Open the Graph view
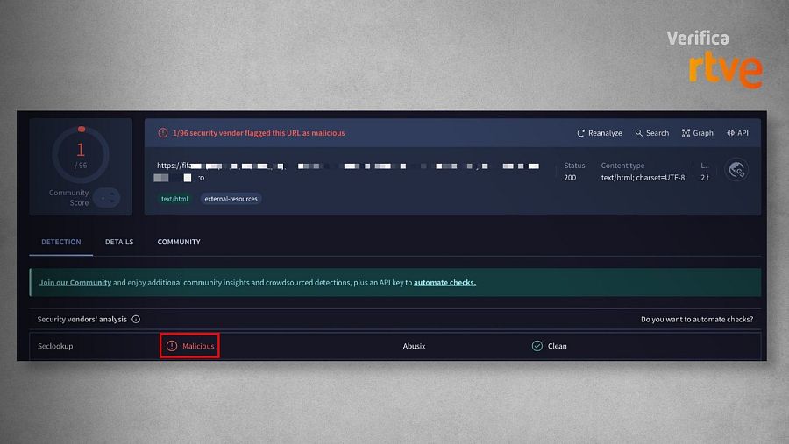The image size is (789, 444). (698, 133)
